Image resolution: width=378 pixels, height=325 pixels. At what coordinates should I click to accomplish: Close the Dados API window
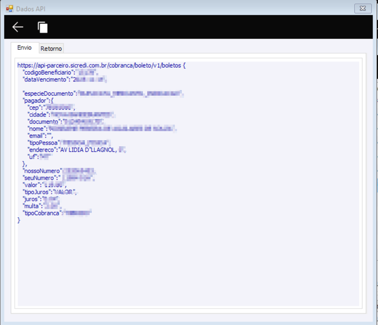click(x=363, y=9)
